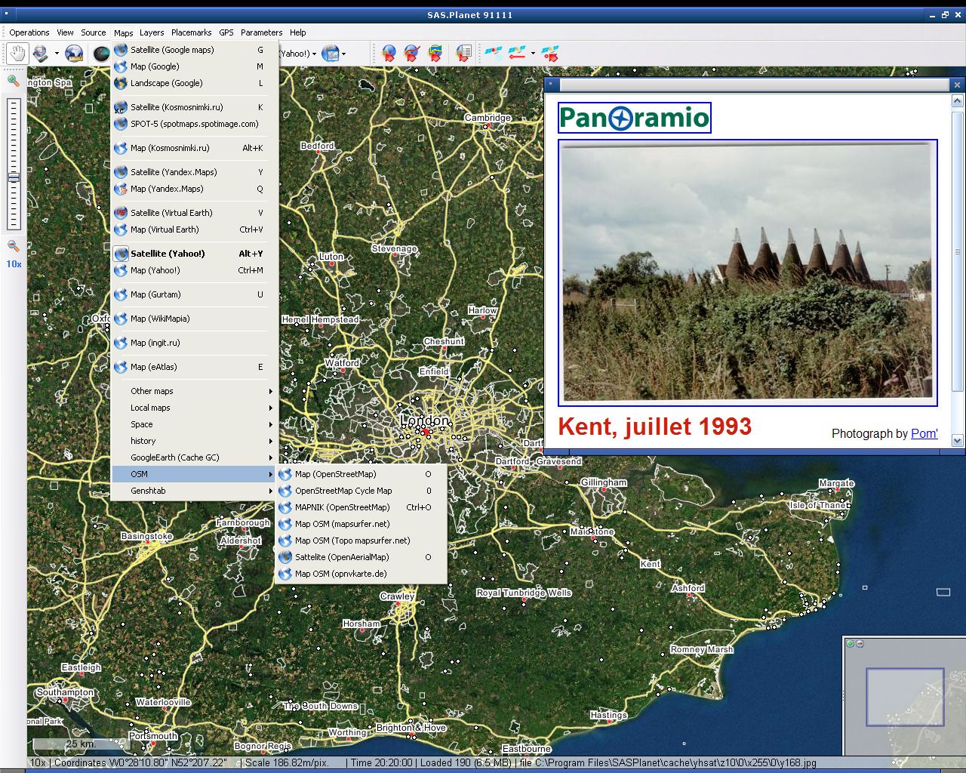The image size is (966, 773).
Task: Open the Parameters menu
Action: point(261,32)
